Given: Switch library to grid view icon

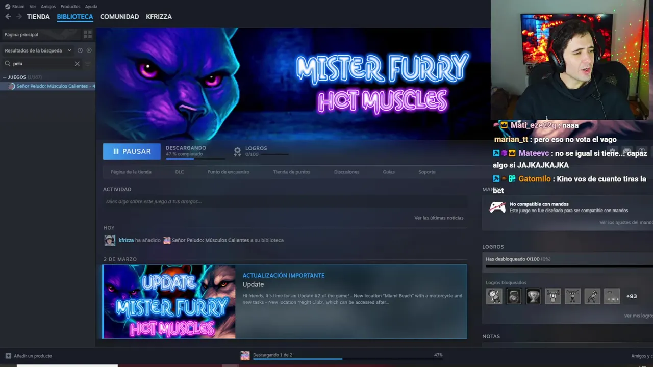Looking at the screenshot, I should click(x=88, y=34).
